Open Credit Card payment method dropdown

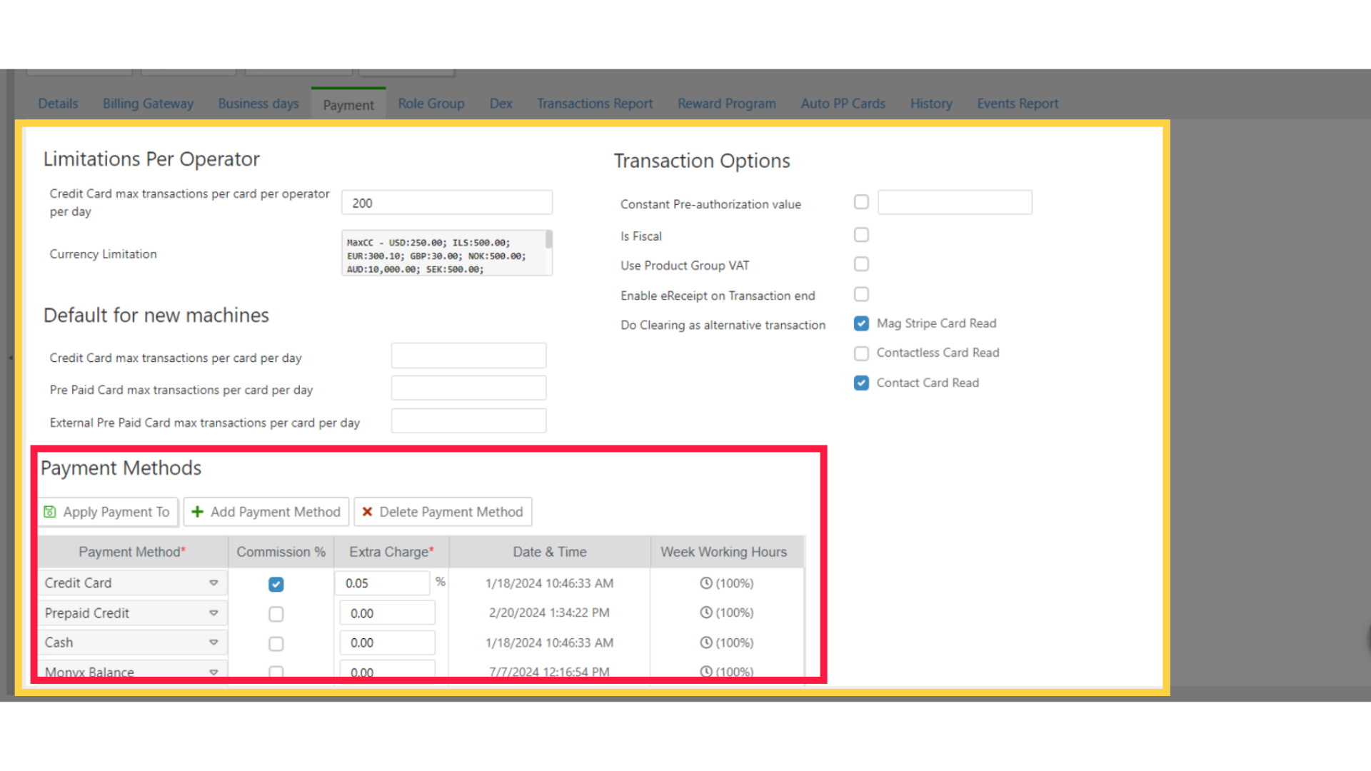(213, 583)
